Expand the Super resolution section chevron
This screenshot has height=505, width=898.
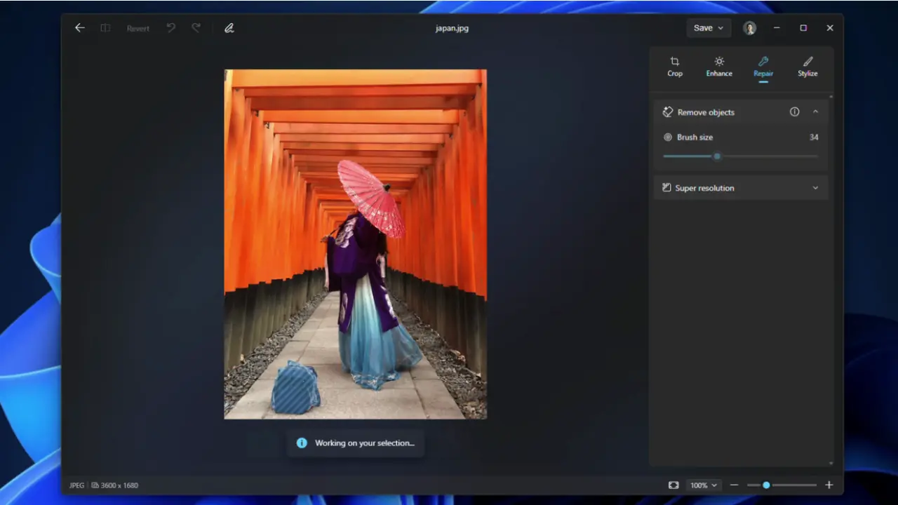tap(815, 188)
